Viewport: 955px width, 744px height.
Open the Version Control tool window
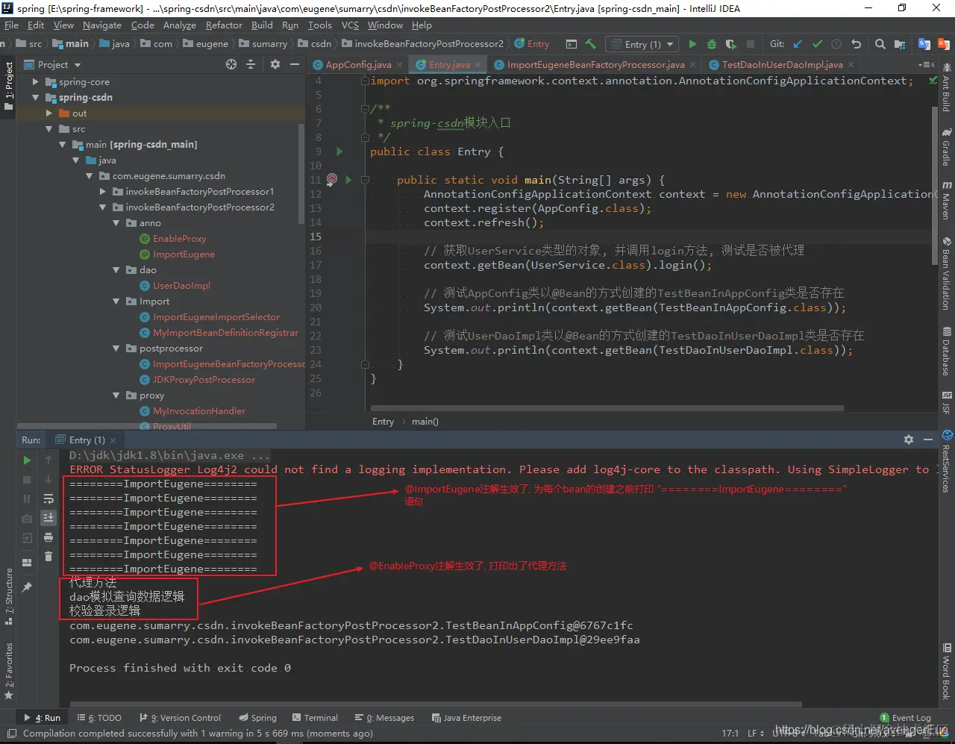(x=180, y=718)
